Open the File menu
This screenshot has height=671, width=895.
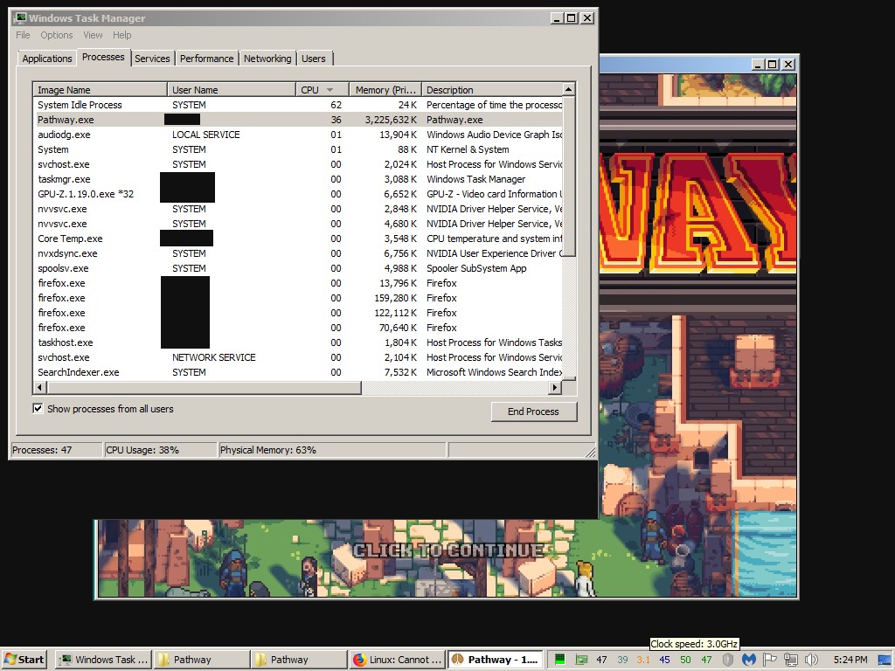tap(23, 35)
